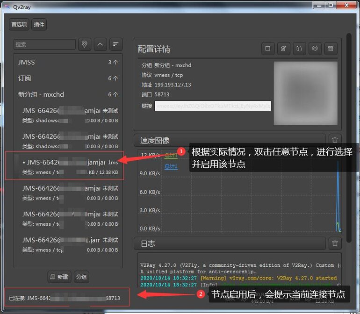This screenshot has height=314, width=360.
Task: Click the 搜索 search input field
Action: click(x=44, y=44)
